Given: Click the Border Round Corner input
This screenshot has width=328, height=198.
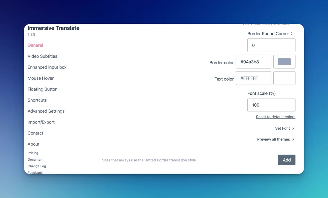Looking at the screenshot, I should 271,45.
